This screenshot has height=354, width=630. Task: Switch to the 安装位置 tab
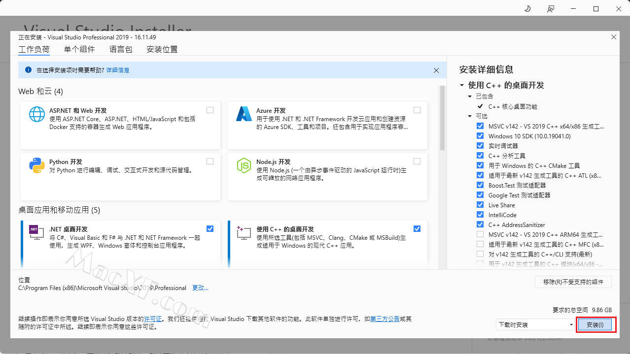162,49
